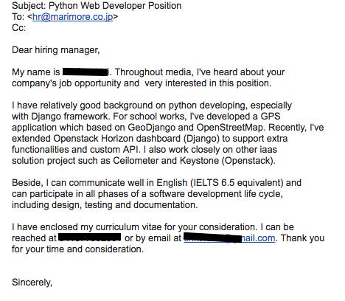
Task: Click the phrase 'software development life cycle'
Action: pos(215,194)
